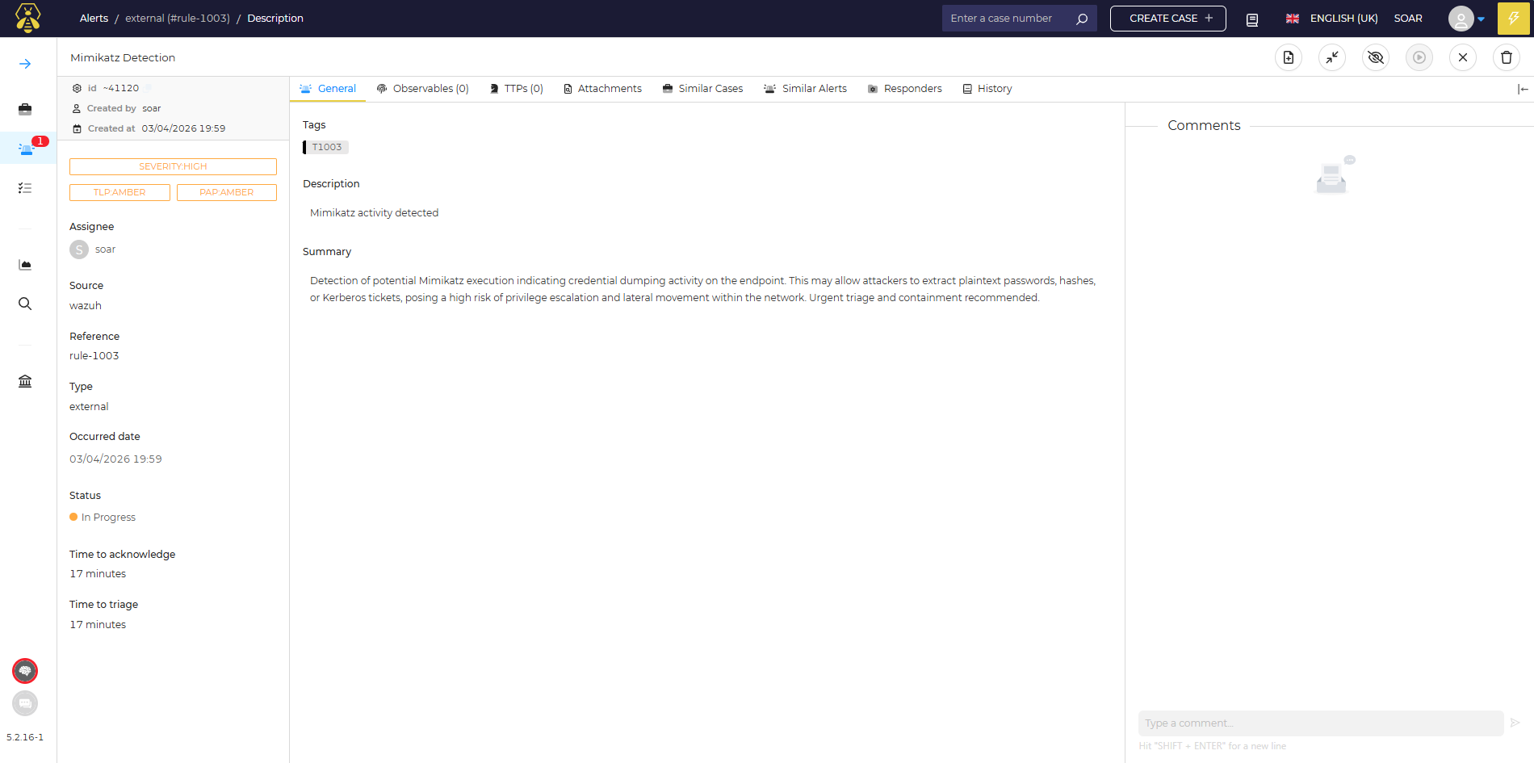This screenshot has width=1534, height=763.
Task: Toggle the crossed-eye ignore alert button
Action: click(x=1376, y=57)
